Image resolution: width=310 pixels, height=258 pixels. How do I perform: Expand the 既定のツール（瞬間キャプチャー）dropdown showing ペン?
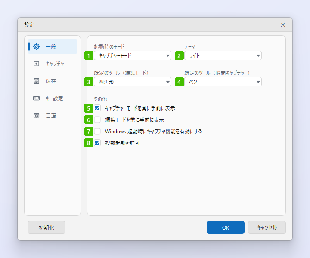tap(223, 82)
